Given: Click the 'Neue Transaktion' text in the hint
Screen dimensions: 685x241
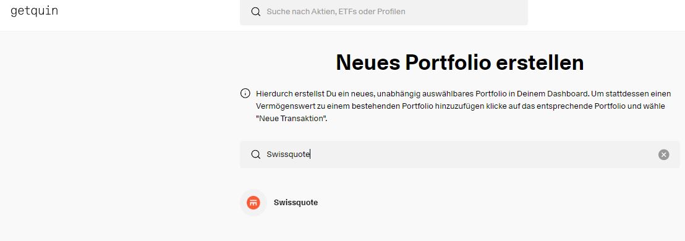Looking at the screenshot, I should 292,118.
